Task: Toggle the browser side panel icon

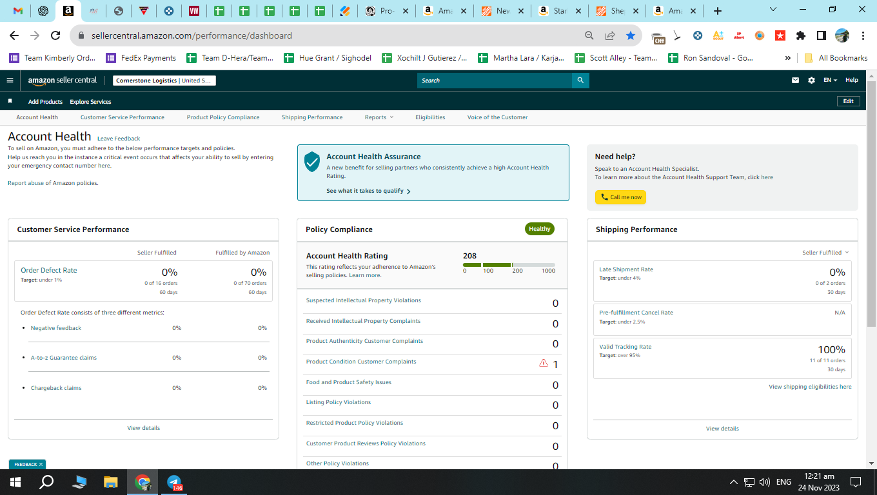Action: tap(822, 36)
